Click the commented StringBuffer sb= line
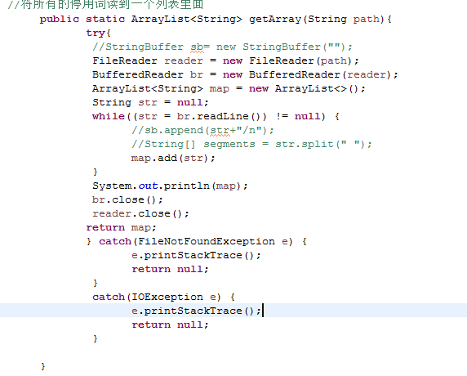The image size is (467, 376). [x=222, y=47]
